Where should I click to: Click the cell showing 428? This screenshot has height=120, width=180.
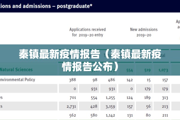[94, 106]
